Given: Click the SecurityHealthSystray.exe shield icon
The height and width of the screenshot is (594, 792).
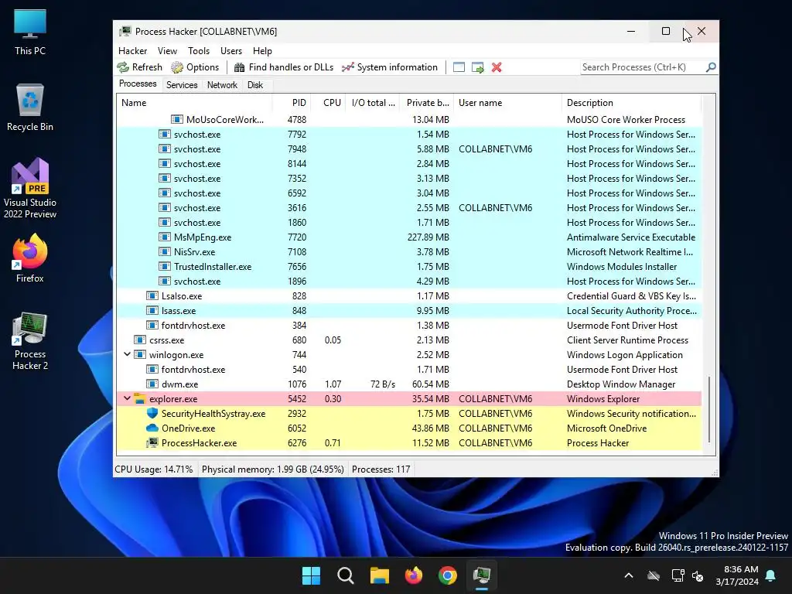Looking at the screenshot, I should click(152, 413).
